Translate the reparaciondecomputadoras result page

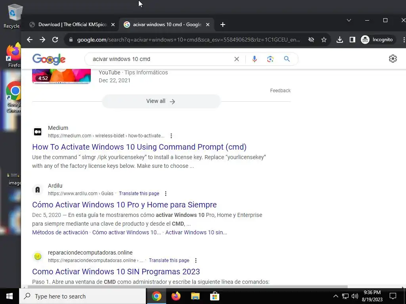coord(169,260)
